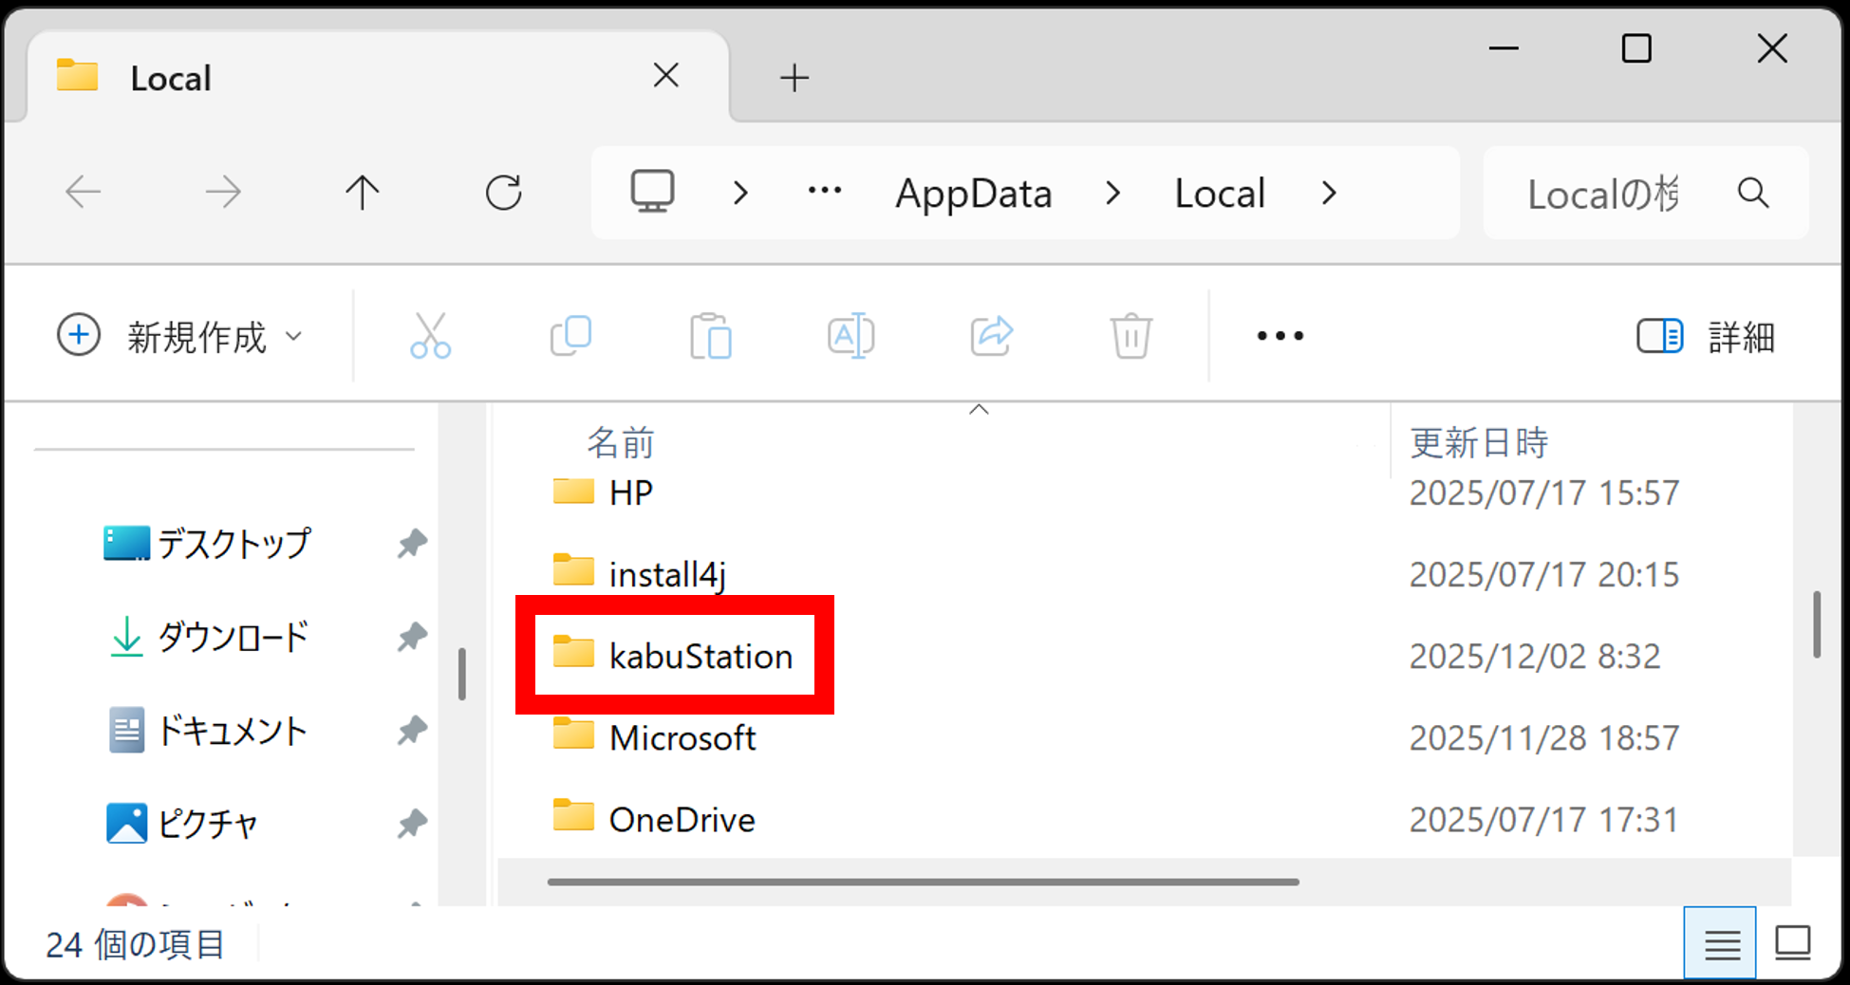
Task: Click the Delete trash icon
Action: pyautogui.click(x=1130, y=335)
